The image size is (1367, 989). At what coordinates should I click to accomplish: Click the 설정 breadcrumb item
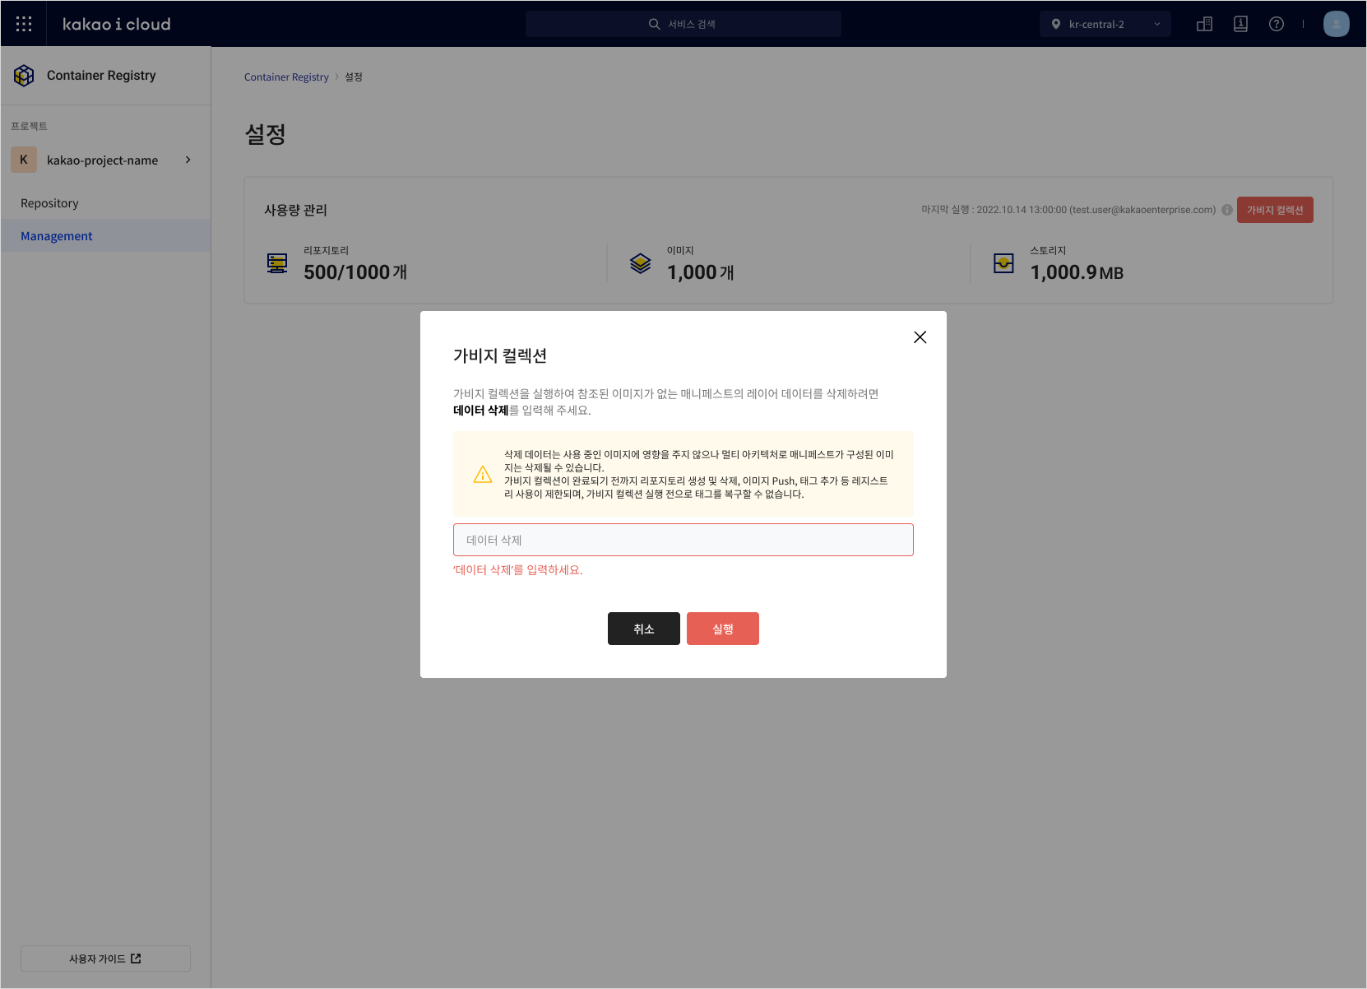354,77
